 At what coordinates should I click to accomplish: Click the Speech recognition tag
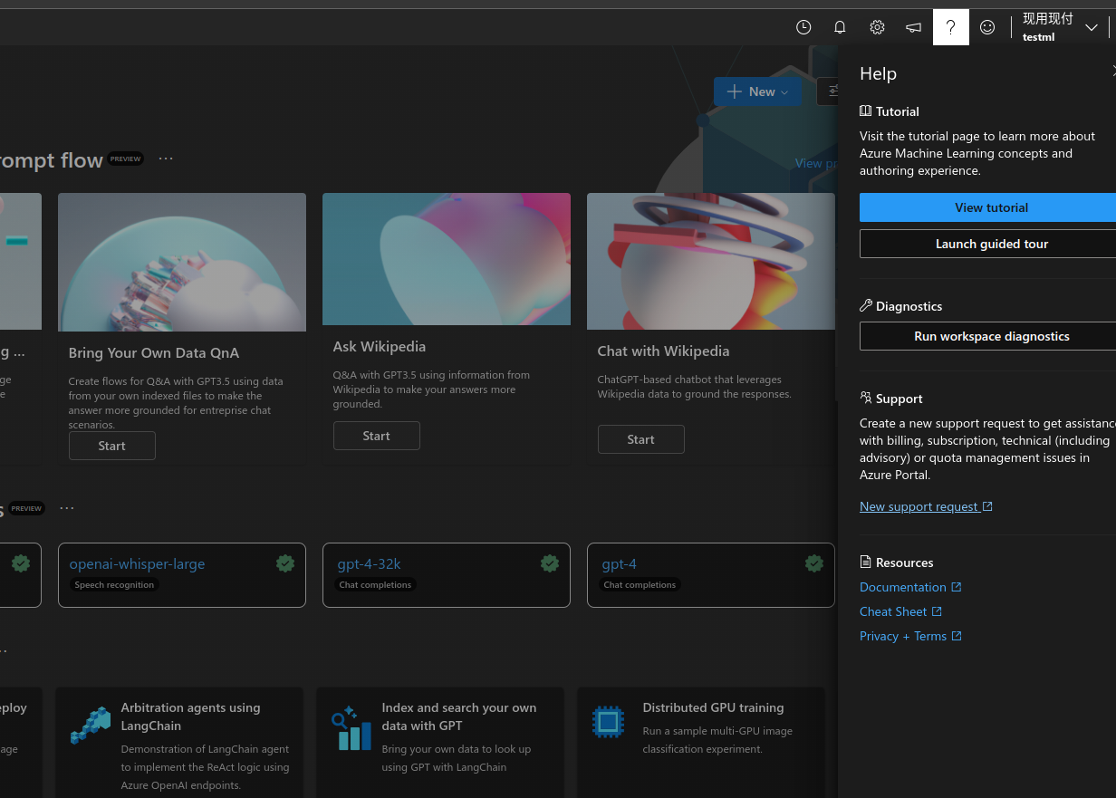[x=114, y=585]
